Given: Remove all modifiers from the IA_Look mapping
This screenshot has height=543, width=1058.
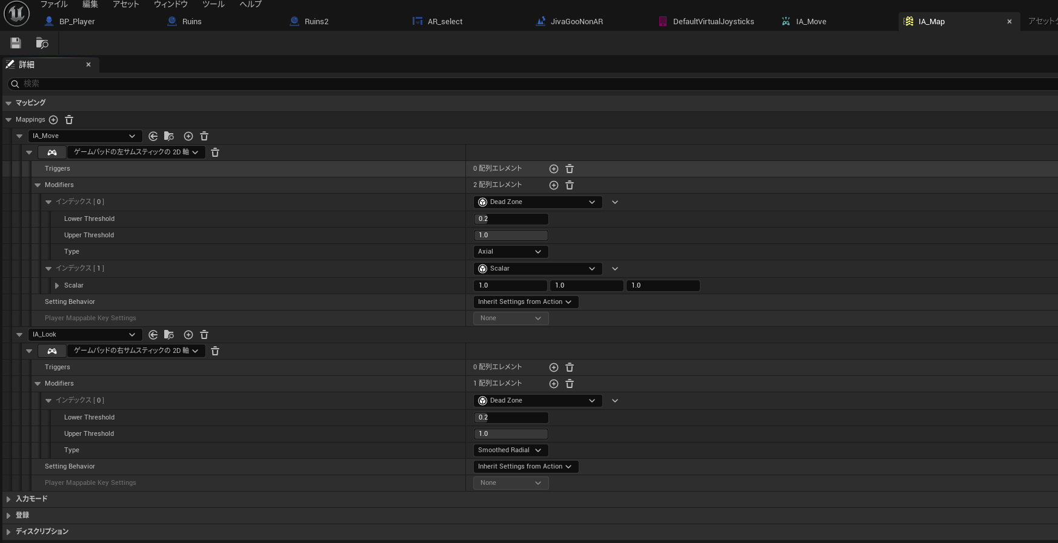Looking at the screenshot, I should click(570, 384).
